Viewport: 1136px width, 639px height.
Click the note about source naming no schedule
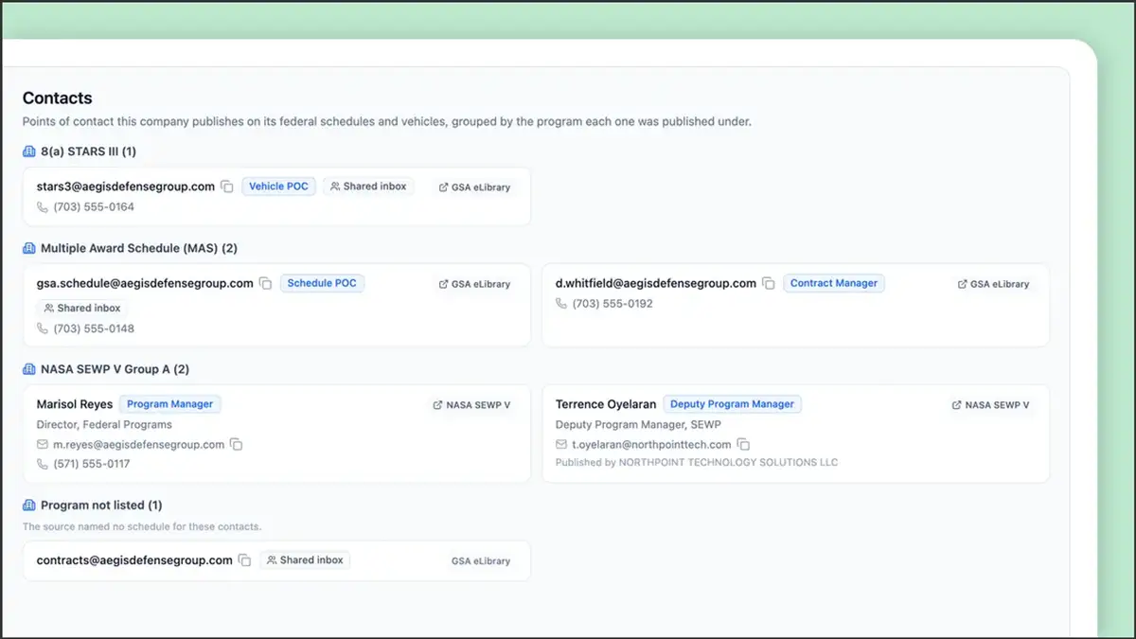tap(142, 526)
